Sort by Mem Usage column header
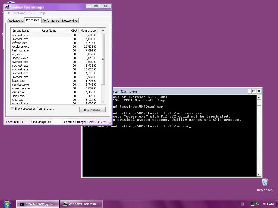The height and width of the screenshot is (208, 278). [x=88, y=31]
